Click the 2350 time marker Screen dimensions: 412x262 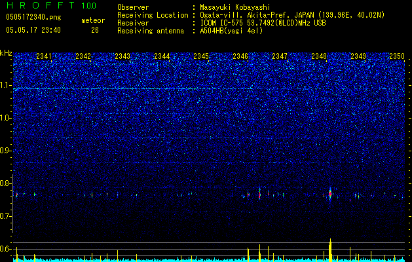(397, 56)
